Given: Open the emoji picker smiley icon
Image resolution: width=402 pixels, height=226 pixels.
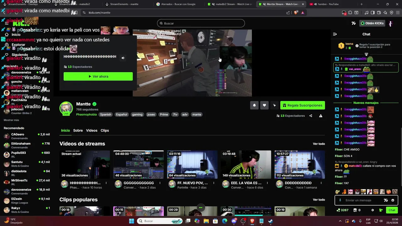Looking at the screenshot, I should 393,200.
